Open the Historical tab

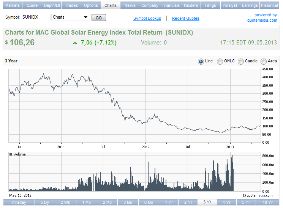coord(269,5)
